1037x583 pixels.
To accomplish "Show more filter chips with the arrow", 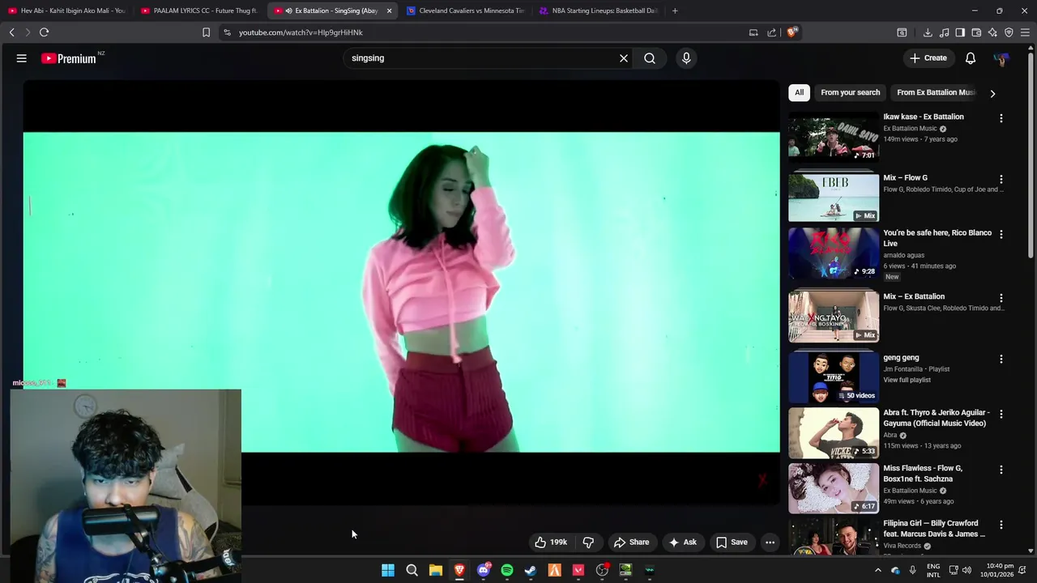I will [x=992, y=93].
